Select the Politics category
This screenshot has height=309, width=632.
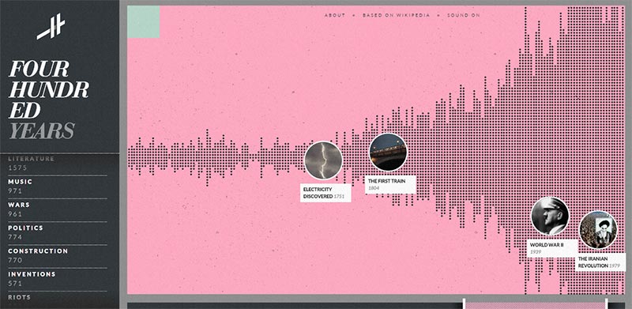point(25,228)
